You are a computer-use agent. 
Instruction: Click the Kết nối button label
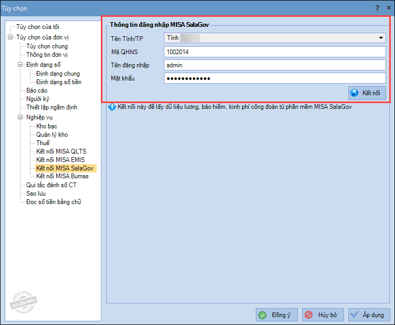coord(371,93)
